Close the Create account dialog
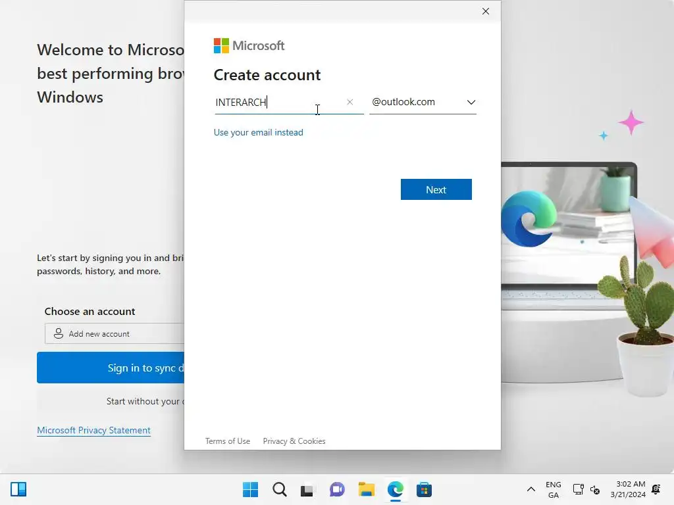674x505 pixels. coord(486,11)
